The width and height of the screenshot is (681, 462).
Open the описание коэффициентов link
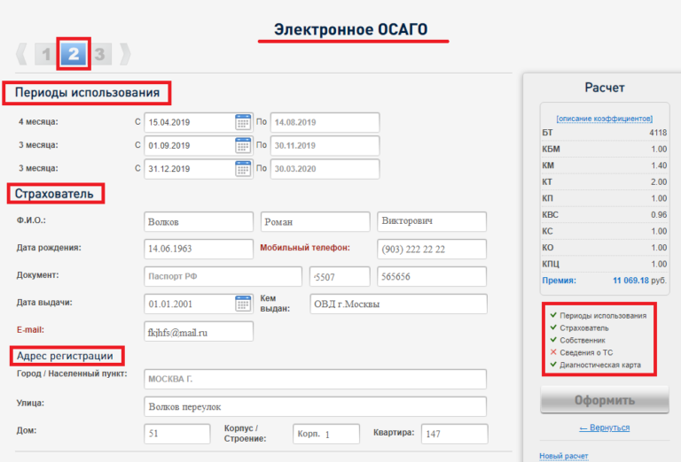pos(604,118)
